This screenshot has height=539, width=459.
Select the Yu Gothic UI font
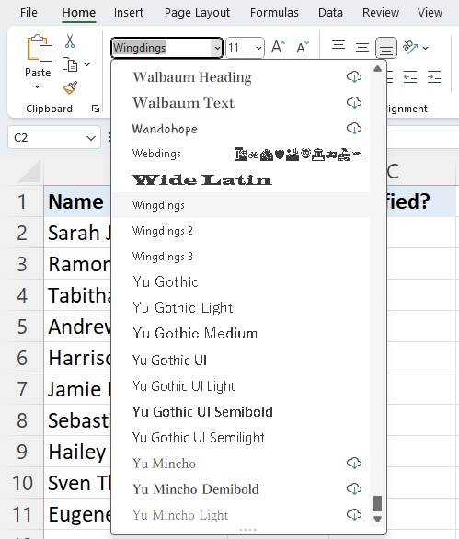pyautogui.click(x=241, y=360)
